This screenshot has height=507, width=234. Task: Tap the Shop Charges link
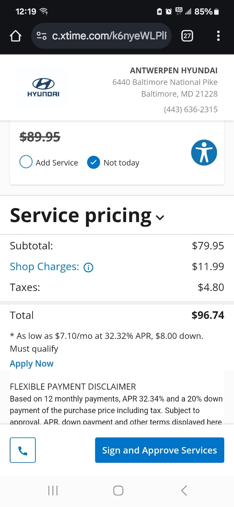point(44,266)
